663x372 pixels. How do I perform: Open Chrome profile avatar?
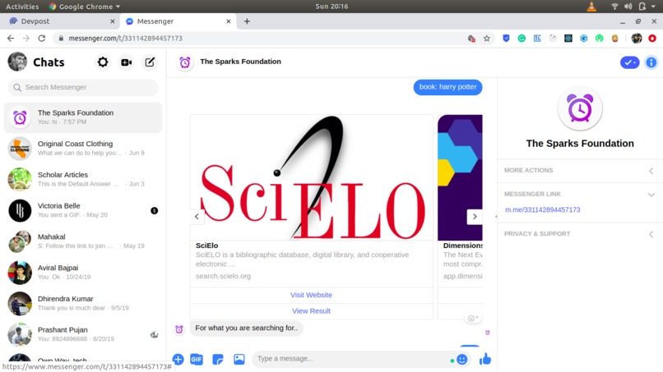[x=637, y=39]
